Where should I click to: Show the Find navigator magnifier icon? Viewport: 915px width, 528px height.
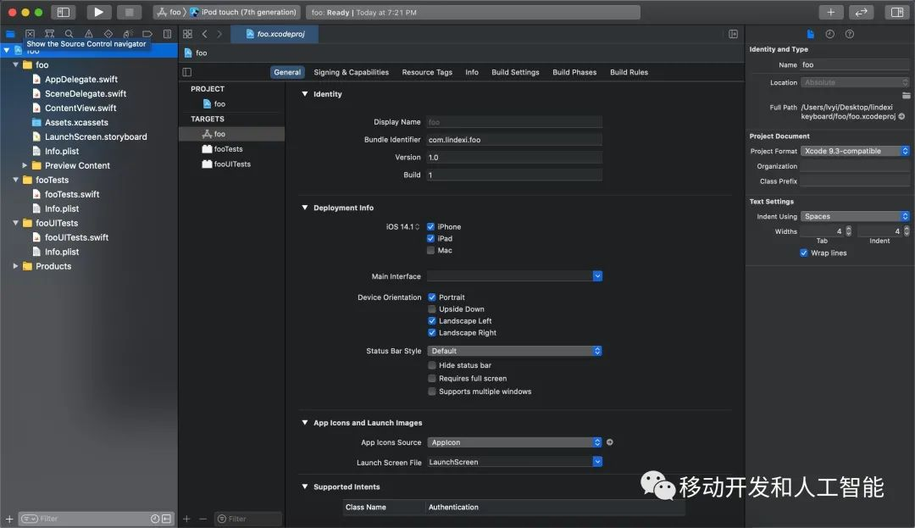(69, 34)
